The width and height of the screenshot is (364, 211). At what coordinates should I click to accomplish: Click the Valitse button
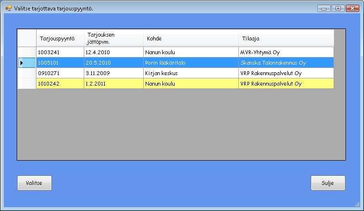click(34, 183)
